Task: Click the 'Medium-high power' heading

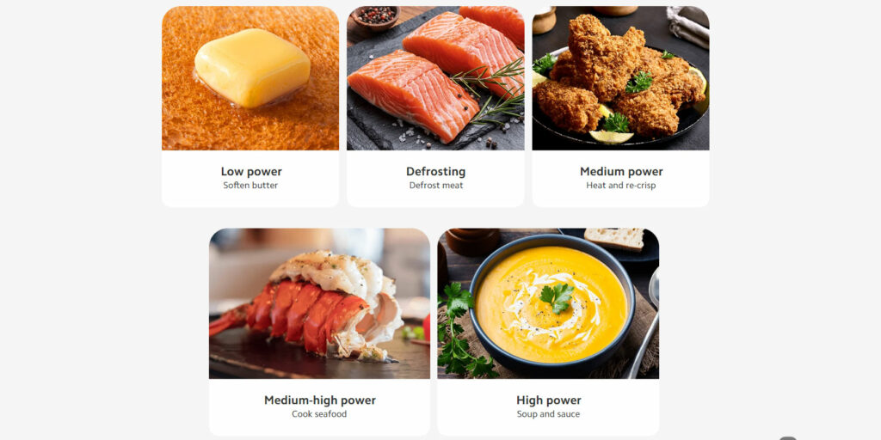Action: (320, 400)
